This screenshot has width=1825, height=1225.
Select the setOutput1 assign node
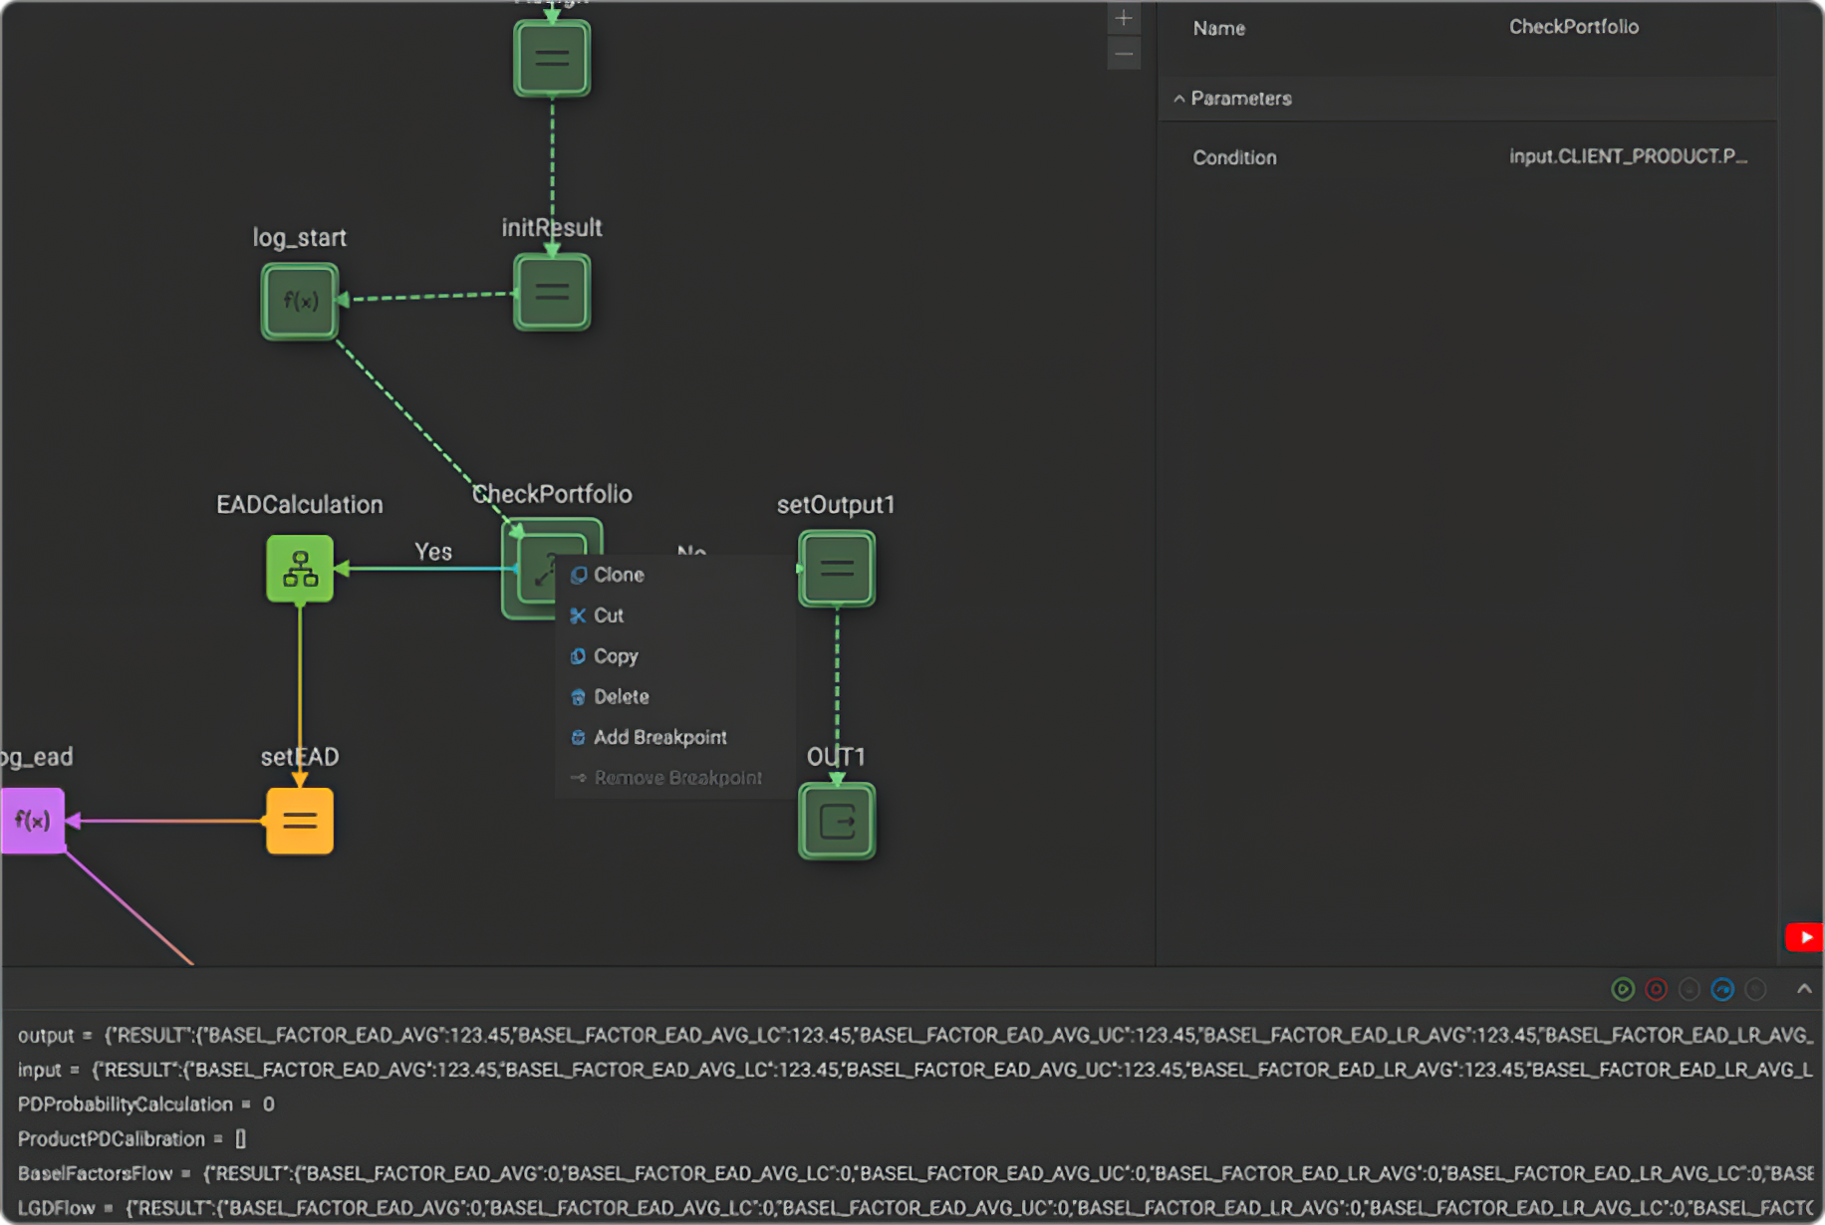coord(837,569)
